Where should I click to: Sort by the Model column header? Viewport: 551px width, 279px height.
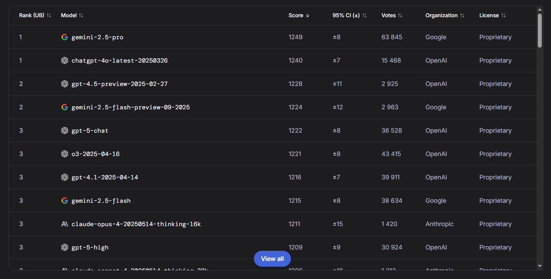point(72,15)
